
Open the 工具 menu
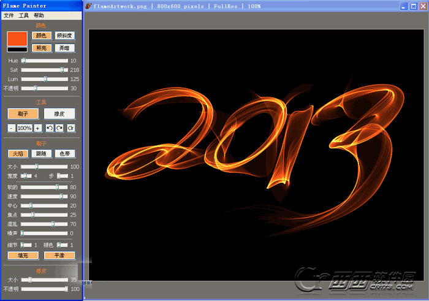point(23,15)
